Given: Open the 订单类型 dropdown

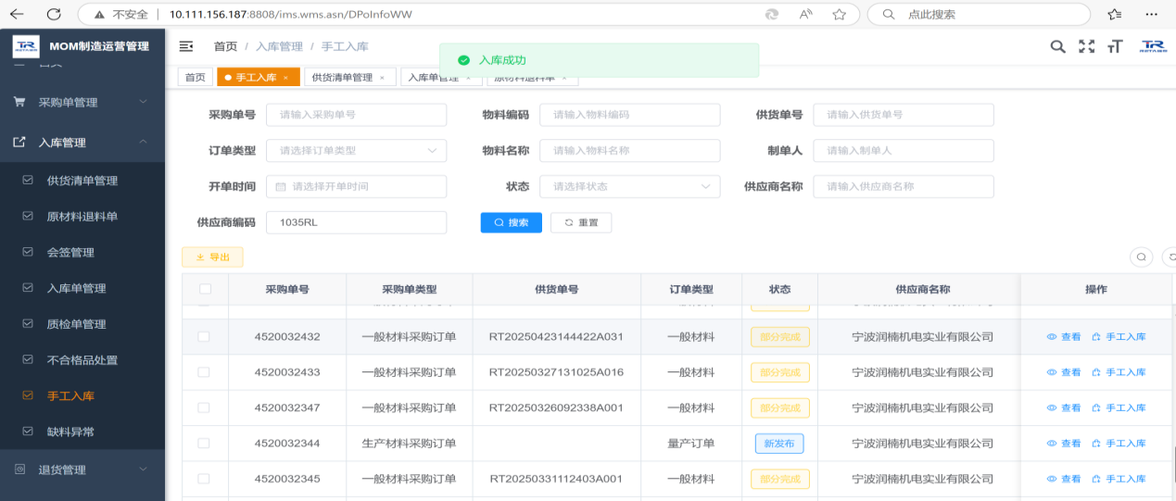Looking at the screenshot, I should 356,150.
